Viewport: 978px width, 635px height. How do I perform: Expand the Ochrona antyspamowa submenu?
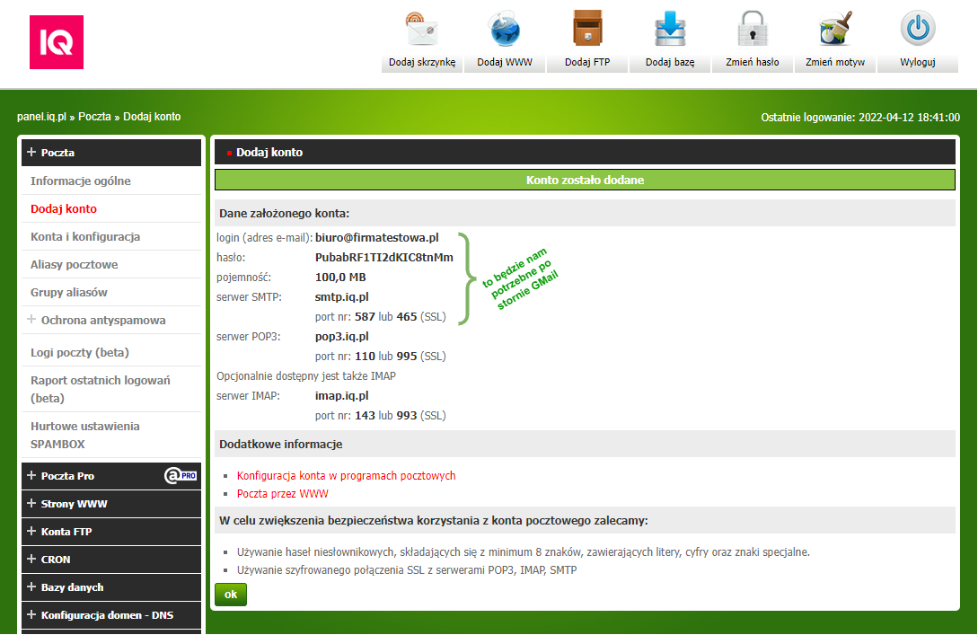pyautogui.click(x=32, y=321)
